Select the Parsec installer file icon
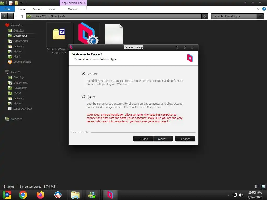This screenshot has width=267, height=200. click(x=87, y=34)
